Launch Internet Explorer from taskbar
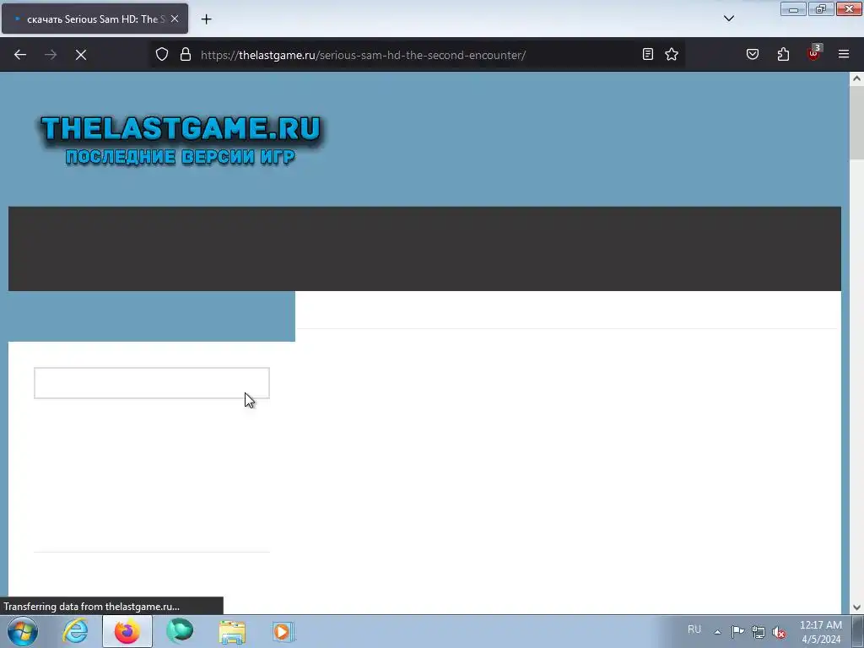The width and height of the screenshot is (864, 648). tap(75, 631)
